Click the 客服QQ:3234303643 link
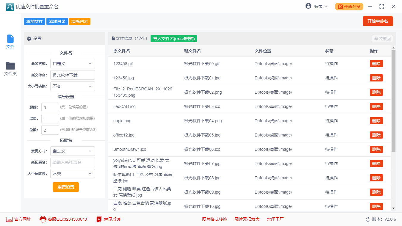 click(x=68, y=219)
